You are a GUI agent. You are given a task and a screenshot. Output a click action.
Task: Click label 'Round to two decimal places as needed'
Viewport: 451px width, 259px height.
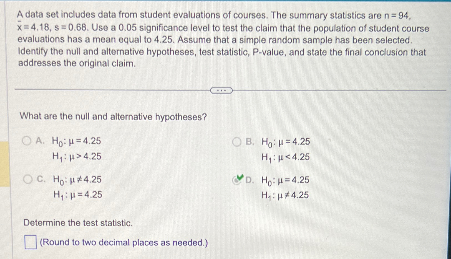click(124, 242)
